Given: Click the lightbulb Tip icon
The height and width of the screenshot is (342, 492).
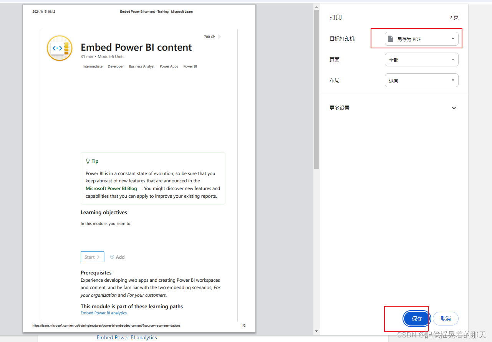Looking at the screenshot, I should tap(88, 161).
